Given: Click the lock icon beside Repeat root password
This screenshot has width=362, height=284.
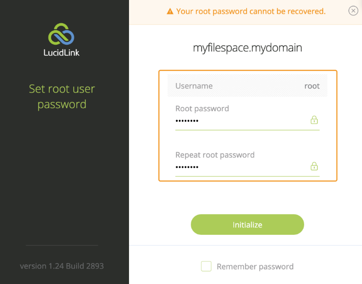Looking at the screenshot, I should [x=314, y=166].
